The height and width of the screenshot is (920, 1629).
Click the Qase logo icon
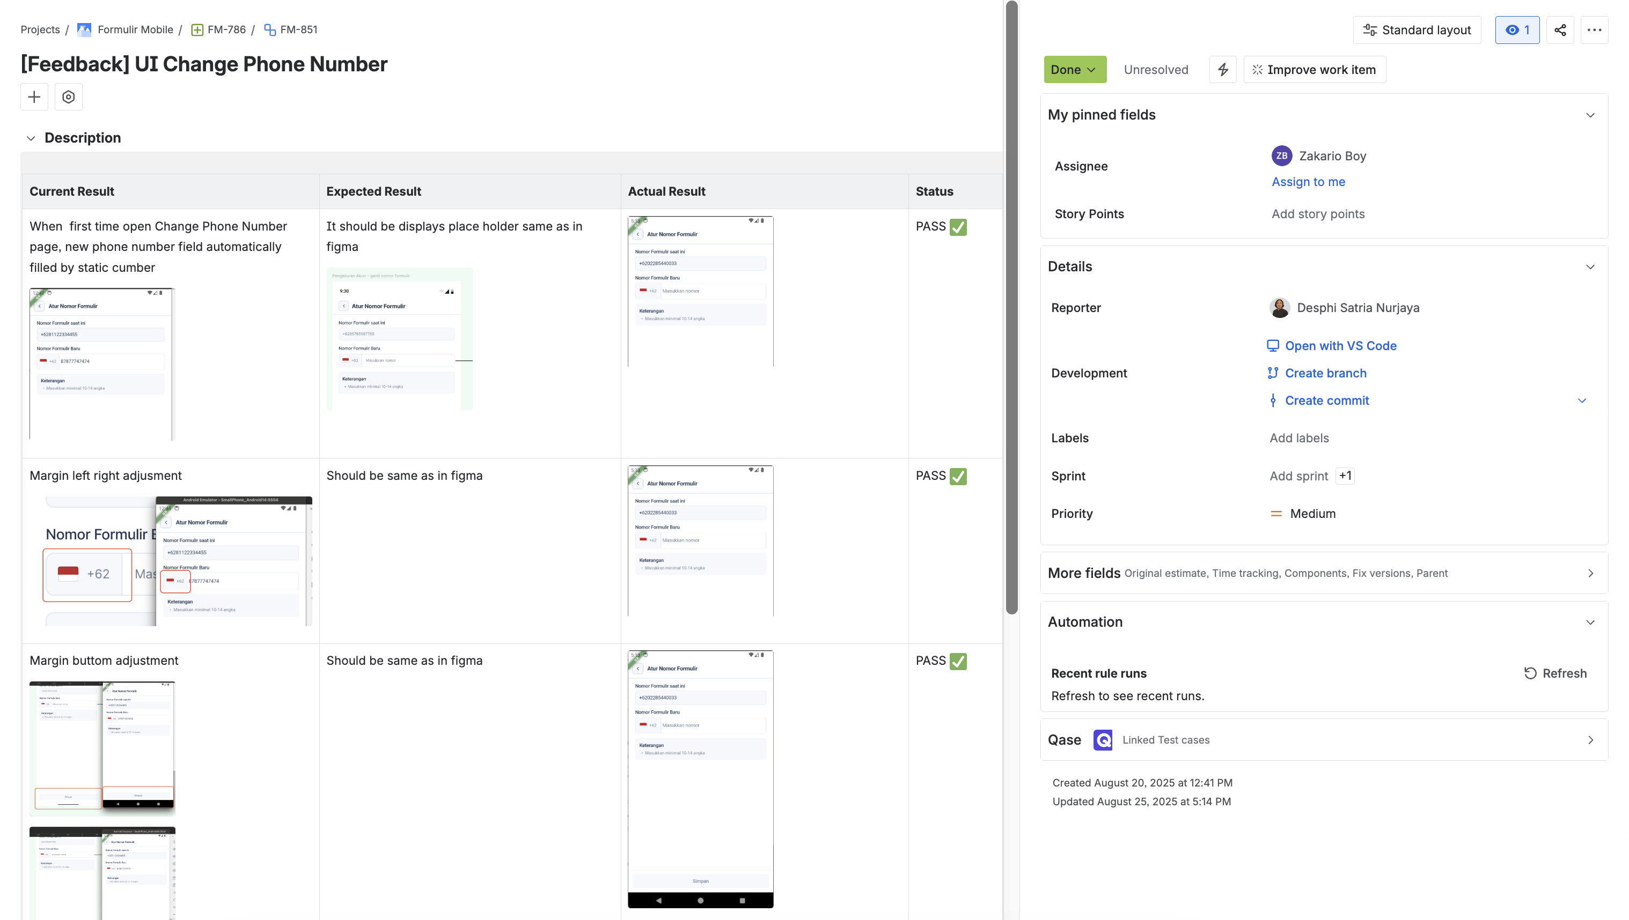1103,740
